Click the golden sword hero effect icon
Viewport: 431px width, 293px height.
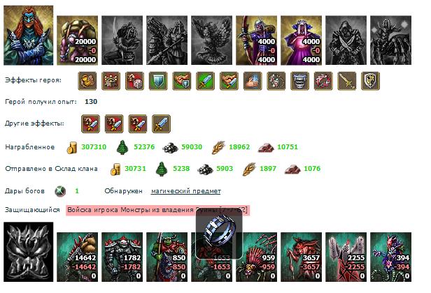(347, 81)
